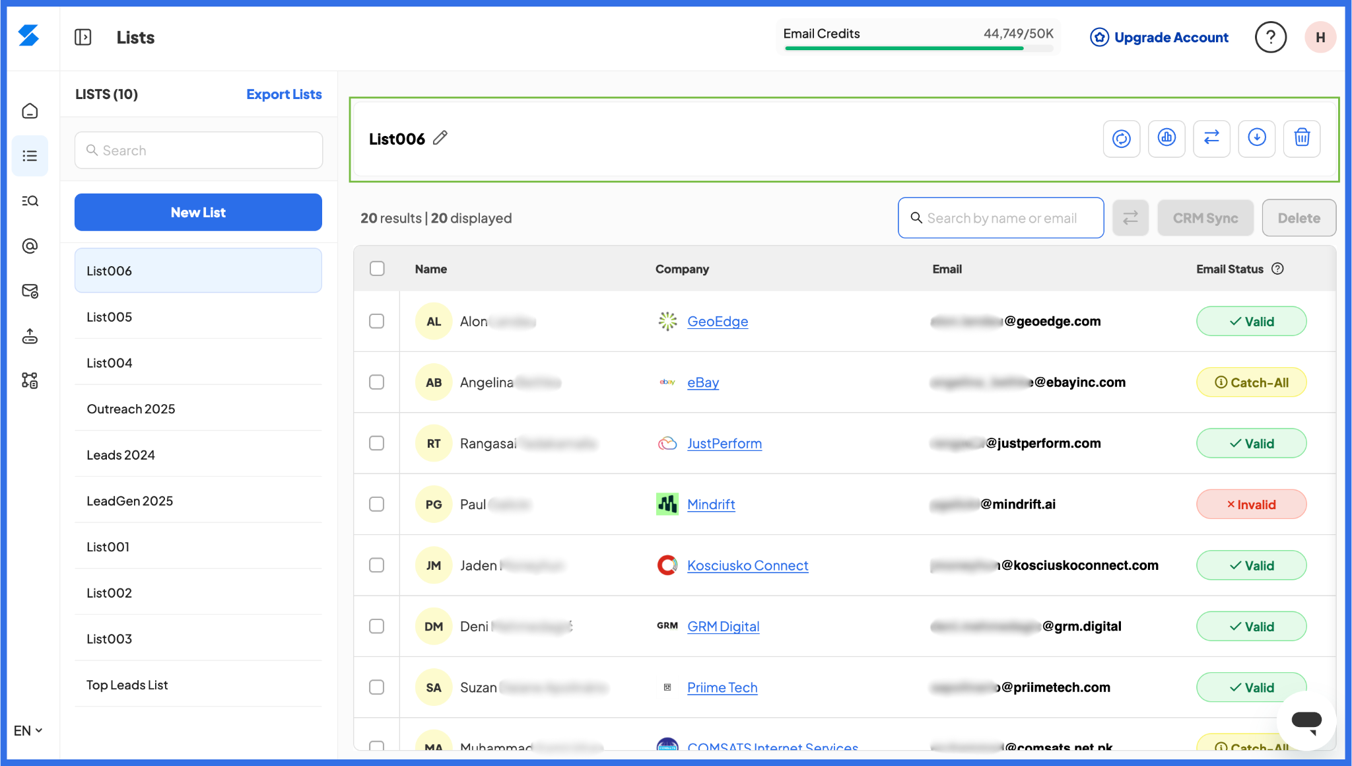
Task: Click the Valid badge for Alon
Action: [x=1251, y=322]
